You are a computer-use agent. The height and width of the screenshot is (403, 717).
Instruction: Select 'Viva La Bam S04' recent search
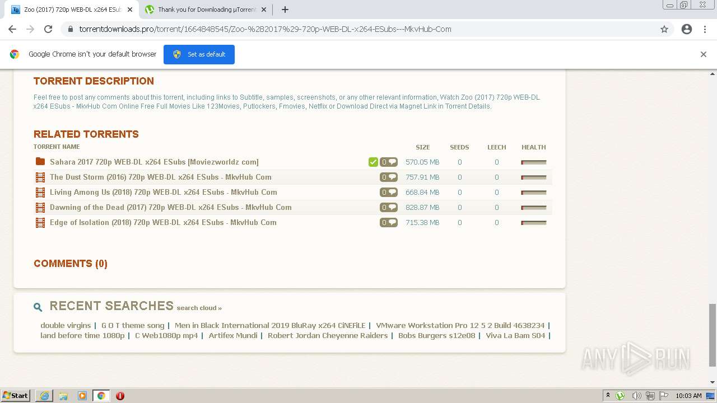515,335
